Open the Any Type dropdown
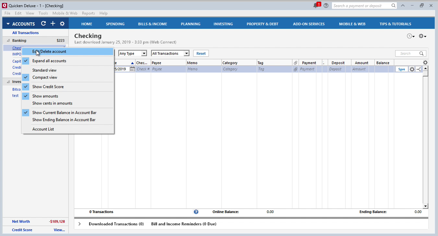This screenshot has width=438, height=236. [133, 53]
